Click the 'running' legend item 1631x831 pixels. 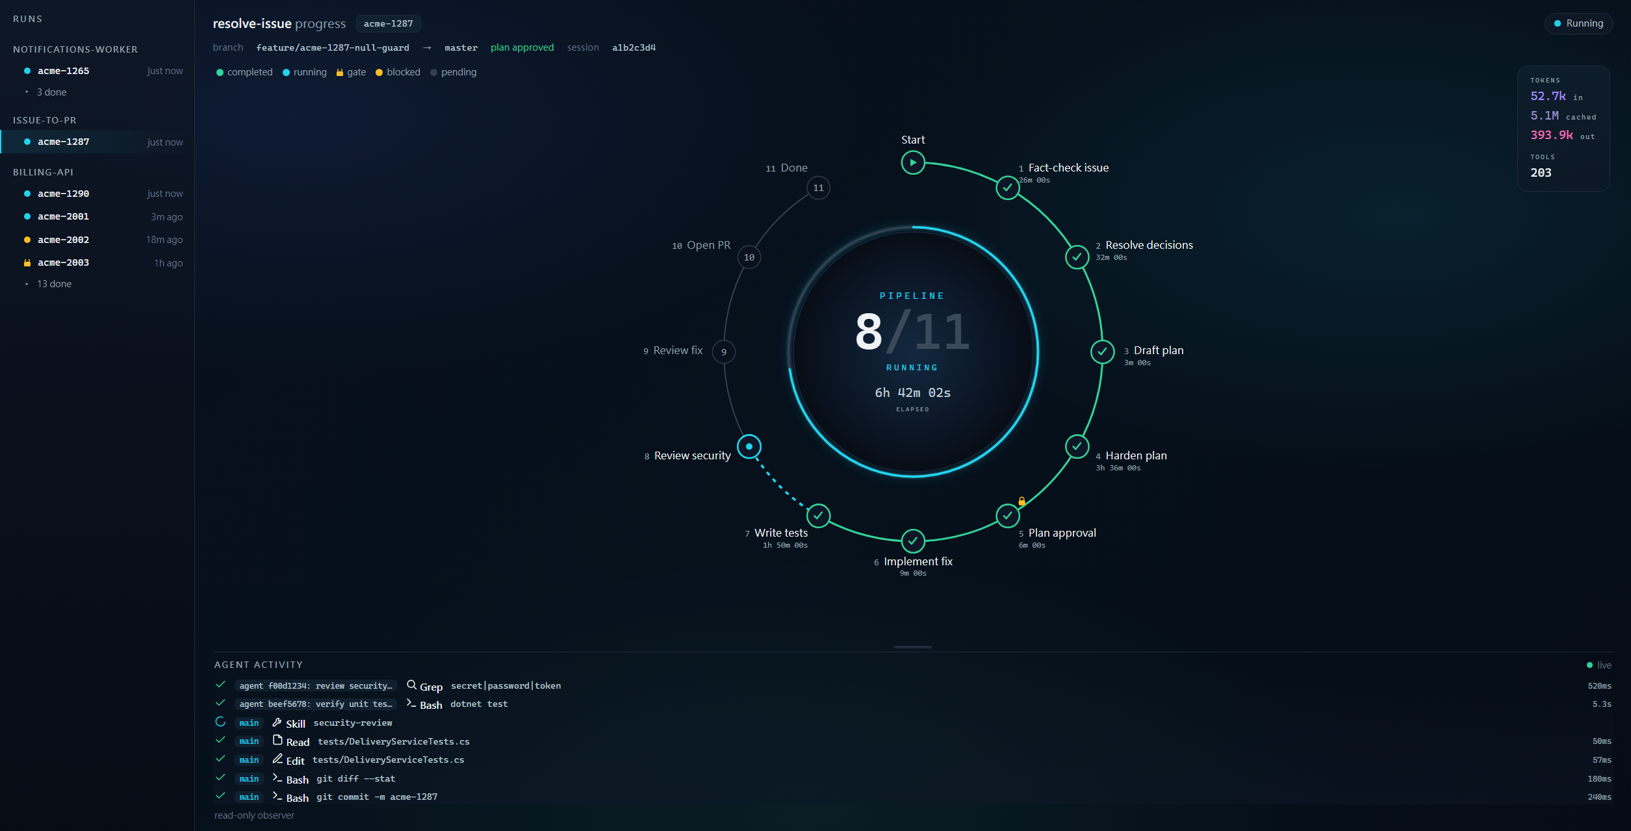click(x=305, y=72)
